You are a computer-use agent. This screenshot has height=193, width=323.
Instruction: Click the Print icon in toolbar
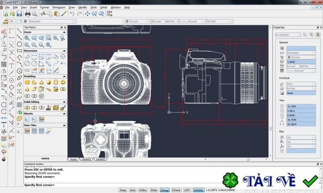(x=28, y=14)
